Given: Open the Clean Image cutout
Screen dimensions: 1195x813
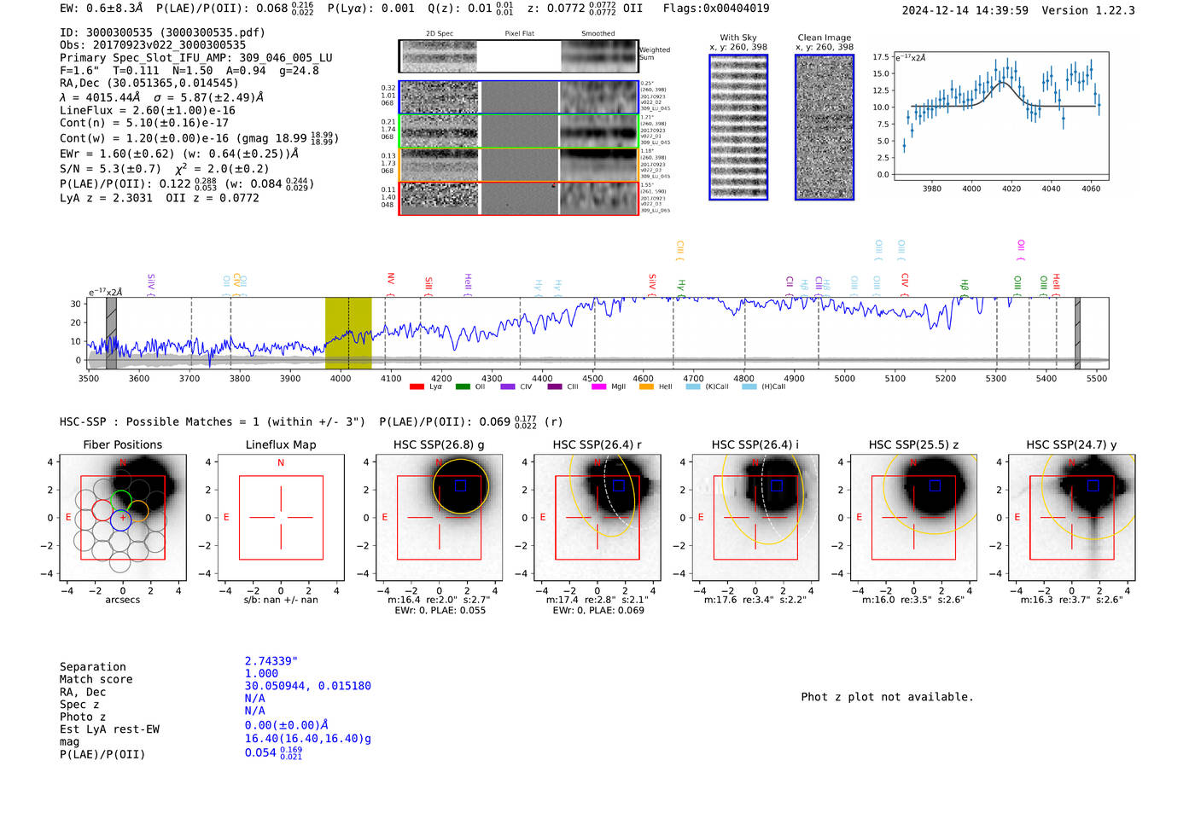Looking at the screenshot, I should point(825,127).
